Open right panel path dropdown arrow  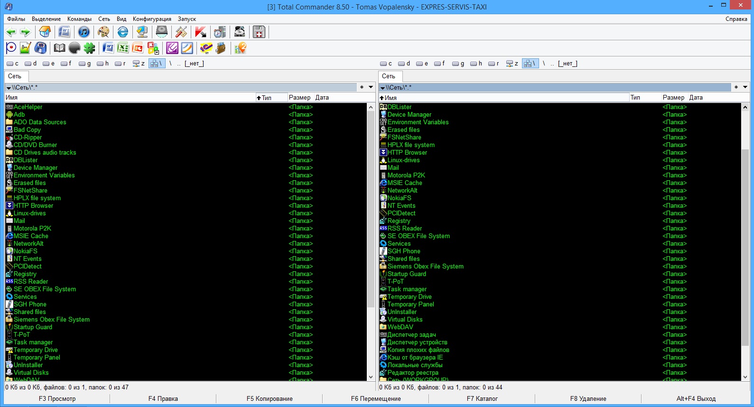point(382,88)
